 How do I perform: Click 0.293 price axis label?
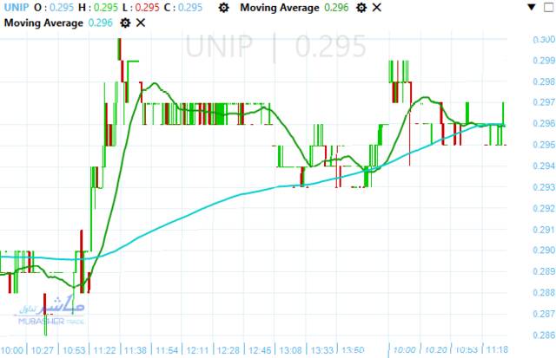tap(544, 186)
